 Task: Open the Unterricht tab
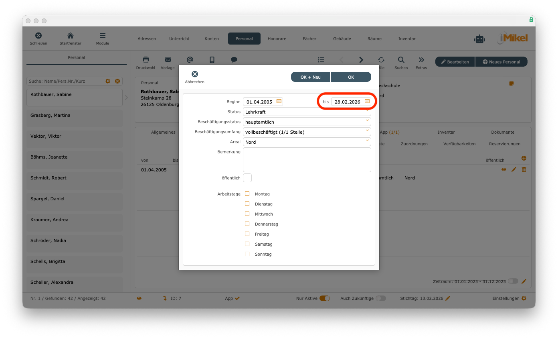point(179,39)
